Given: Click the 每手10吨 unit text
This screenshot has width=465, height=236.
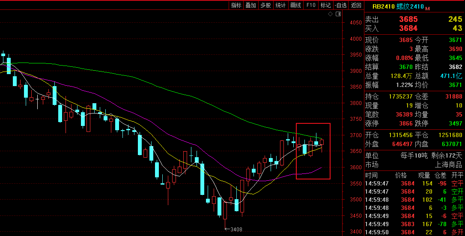Looking at the screenshot, I should click(414, 155).
